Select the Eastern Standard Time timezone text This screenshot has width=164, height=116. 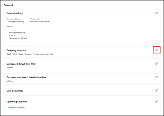click(x=30, y=54)
